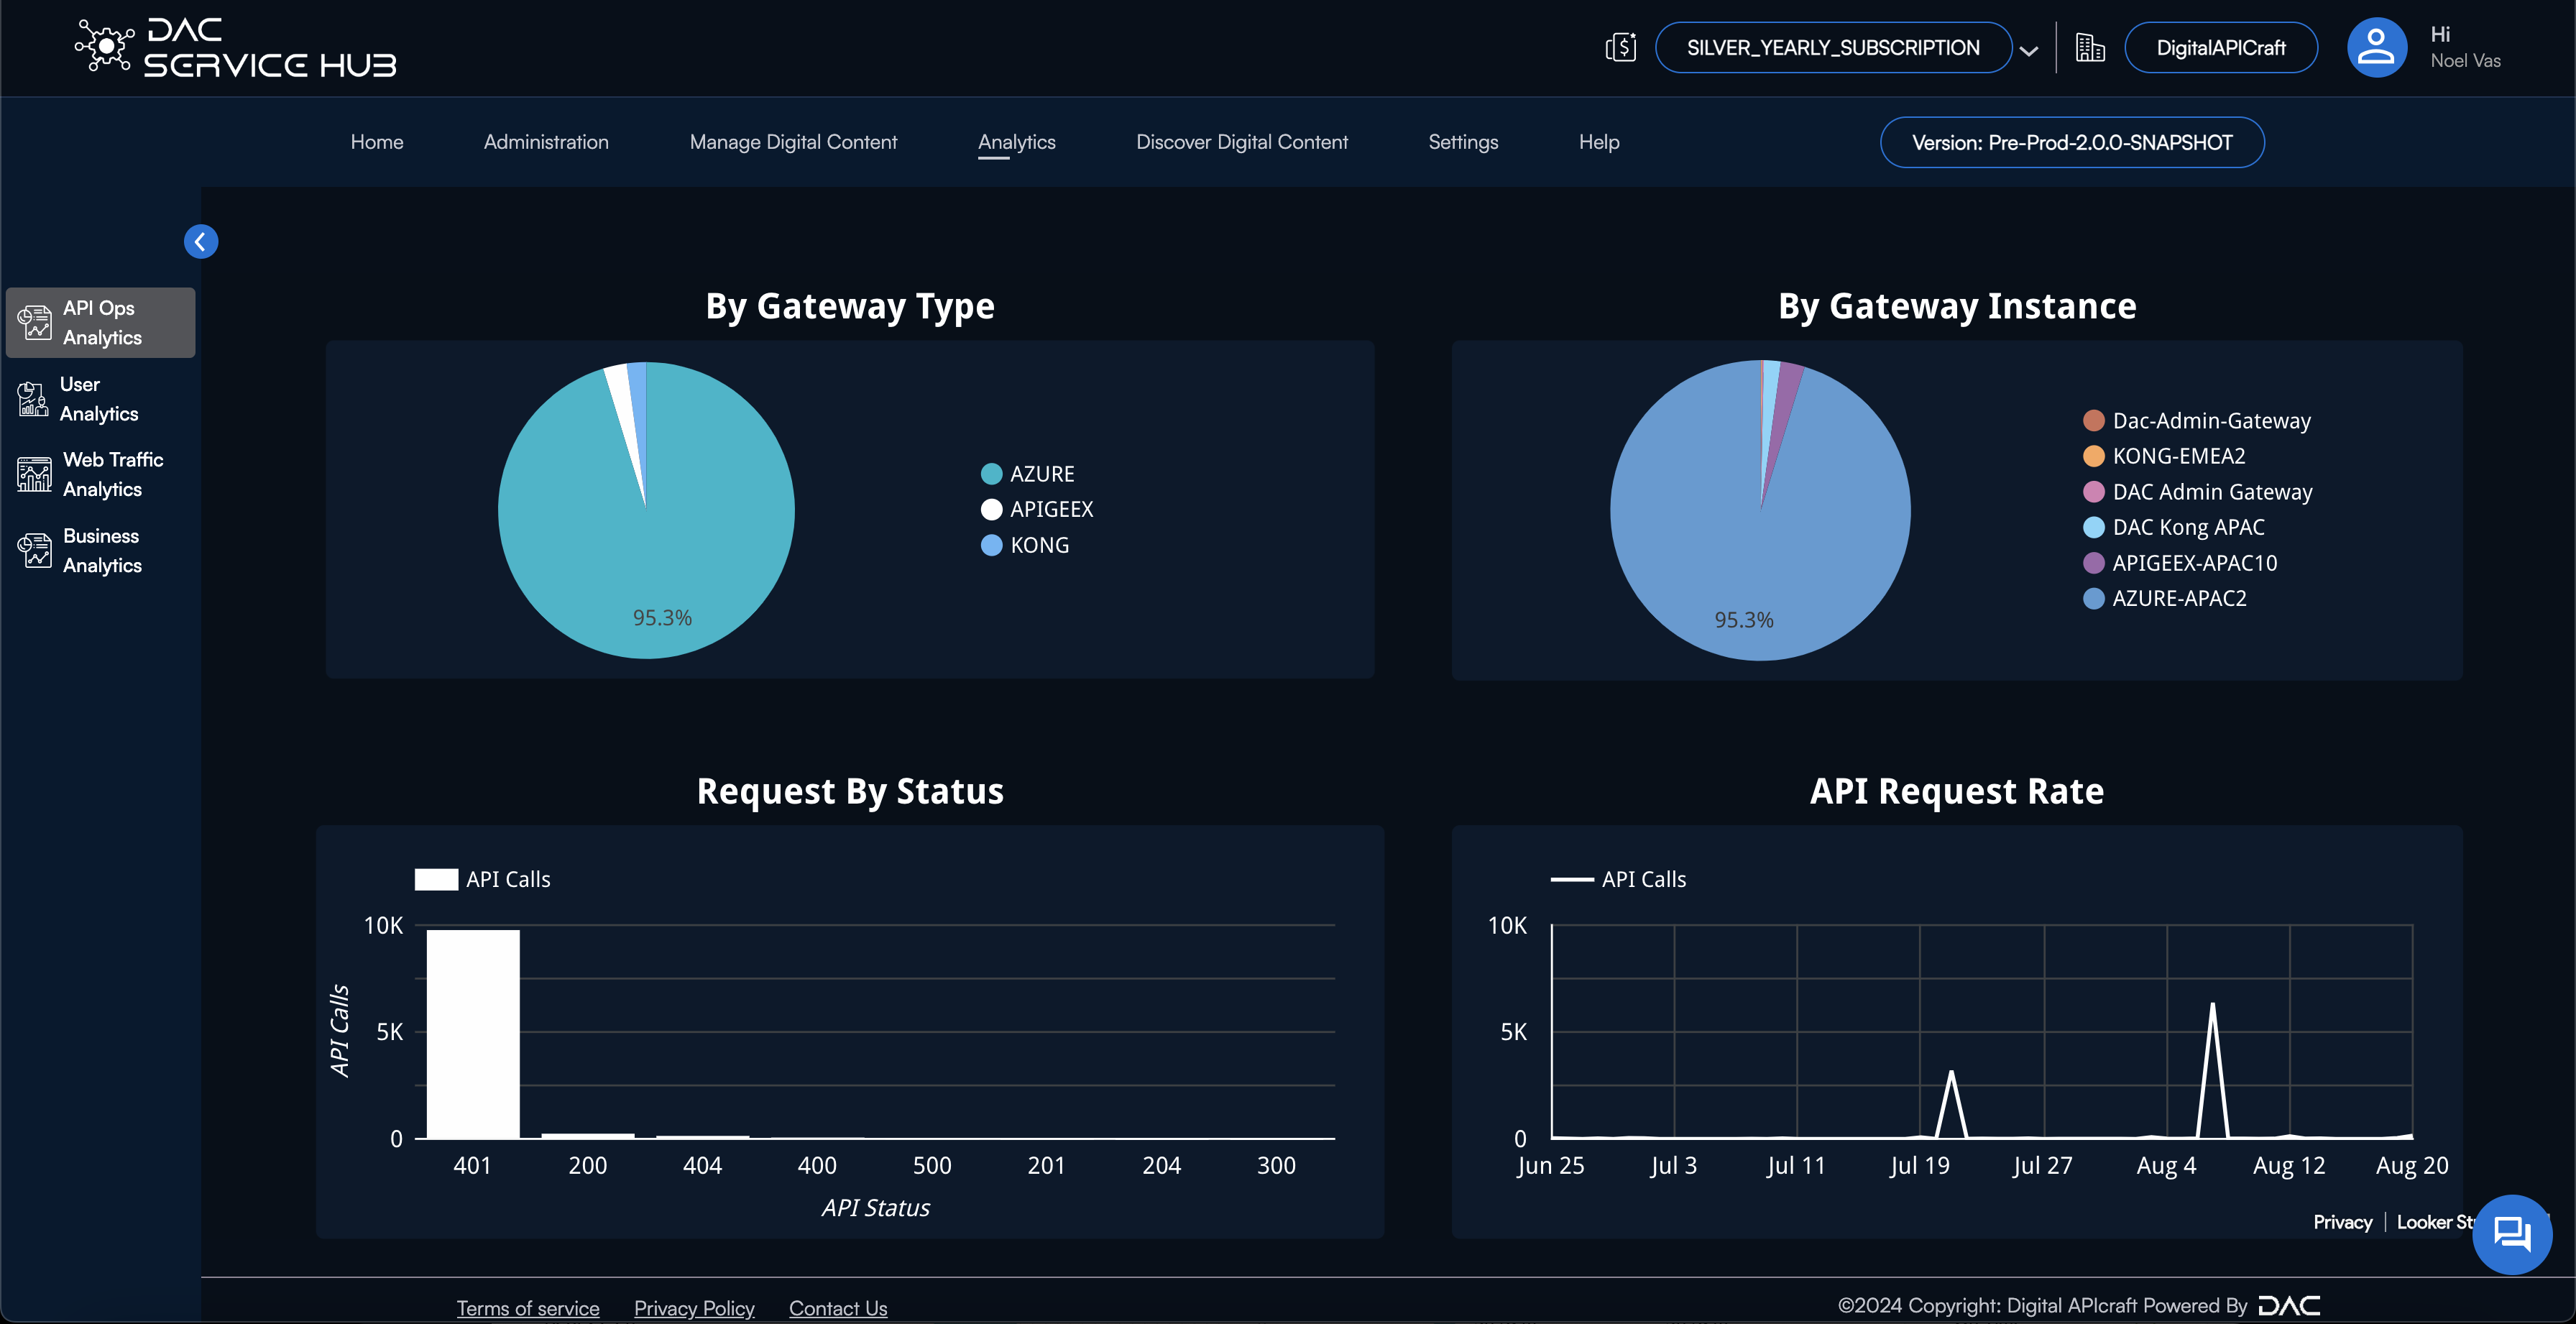Click the 'API Request Rate' heading
Image resolution: width=2576 pixels, height=1324 pixels.
coord(1957,791)
